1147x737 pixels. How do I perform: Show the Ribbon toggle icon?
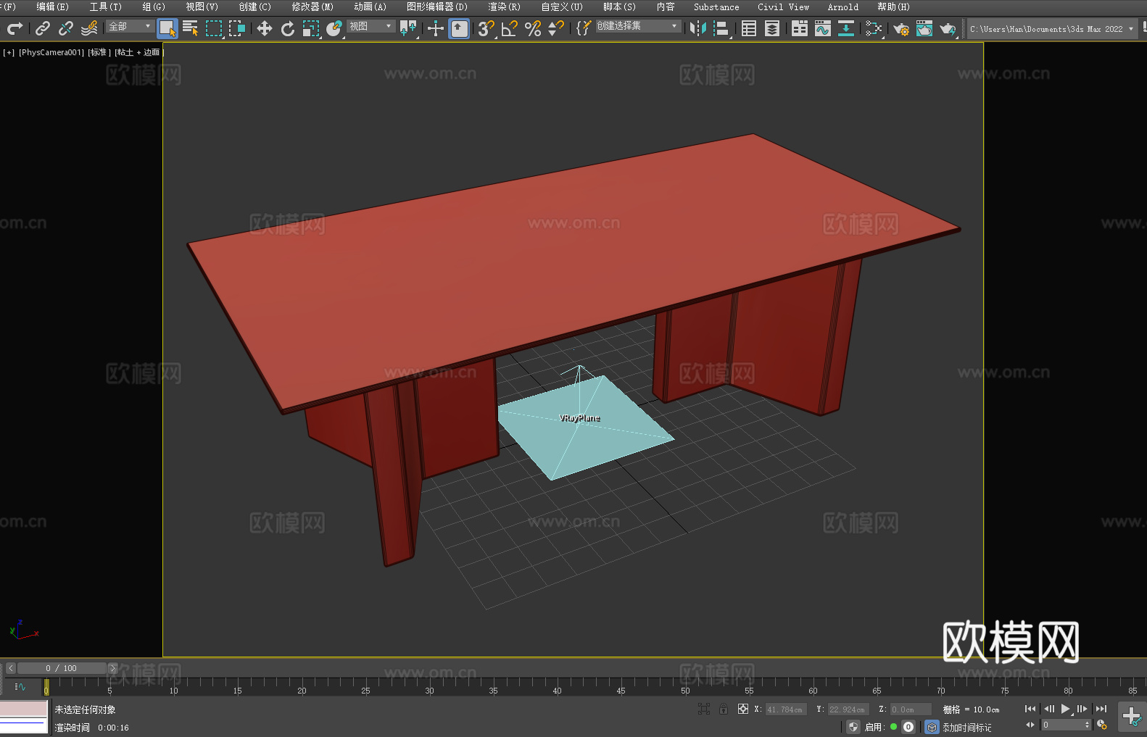[x=800, y=28]
